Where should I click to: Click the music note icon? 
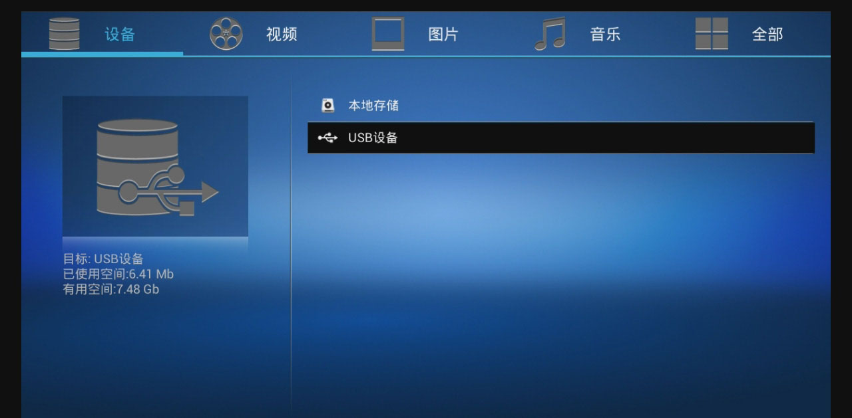(x=550, y=34)
